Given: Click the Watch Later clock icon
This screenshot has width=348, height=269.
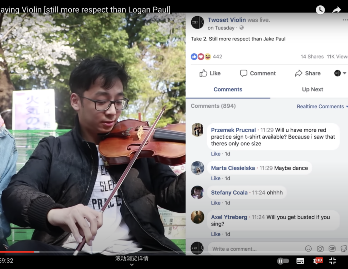Looking at the screenshot, I should point(320,10).
